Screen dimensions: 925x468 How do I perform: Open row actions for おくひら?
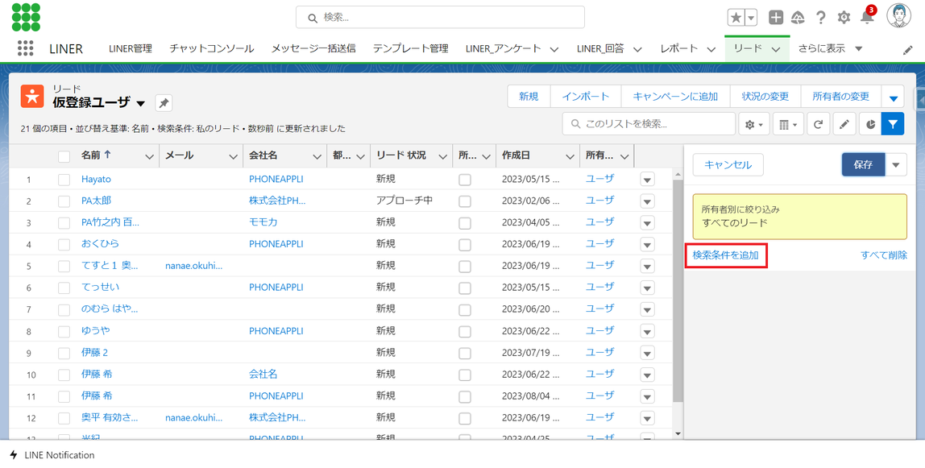pyautogui.click(x=647, y=244)
